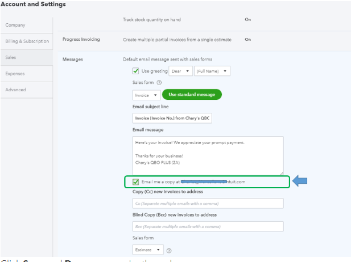
Task: Select the Sales tab in sidebar
Action: pyautogui.click(x=11, y=57)
